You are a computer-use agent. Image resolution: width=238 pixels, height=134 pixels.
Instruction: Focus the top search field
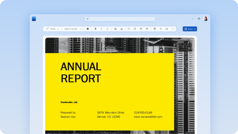120,19
